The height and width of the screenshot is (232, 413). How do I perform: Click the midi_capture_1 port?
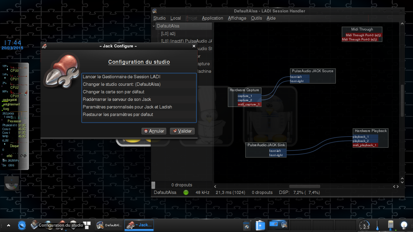tap(249, 105)
